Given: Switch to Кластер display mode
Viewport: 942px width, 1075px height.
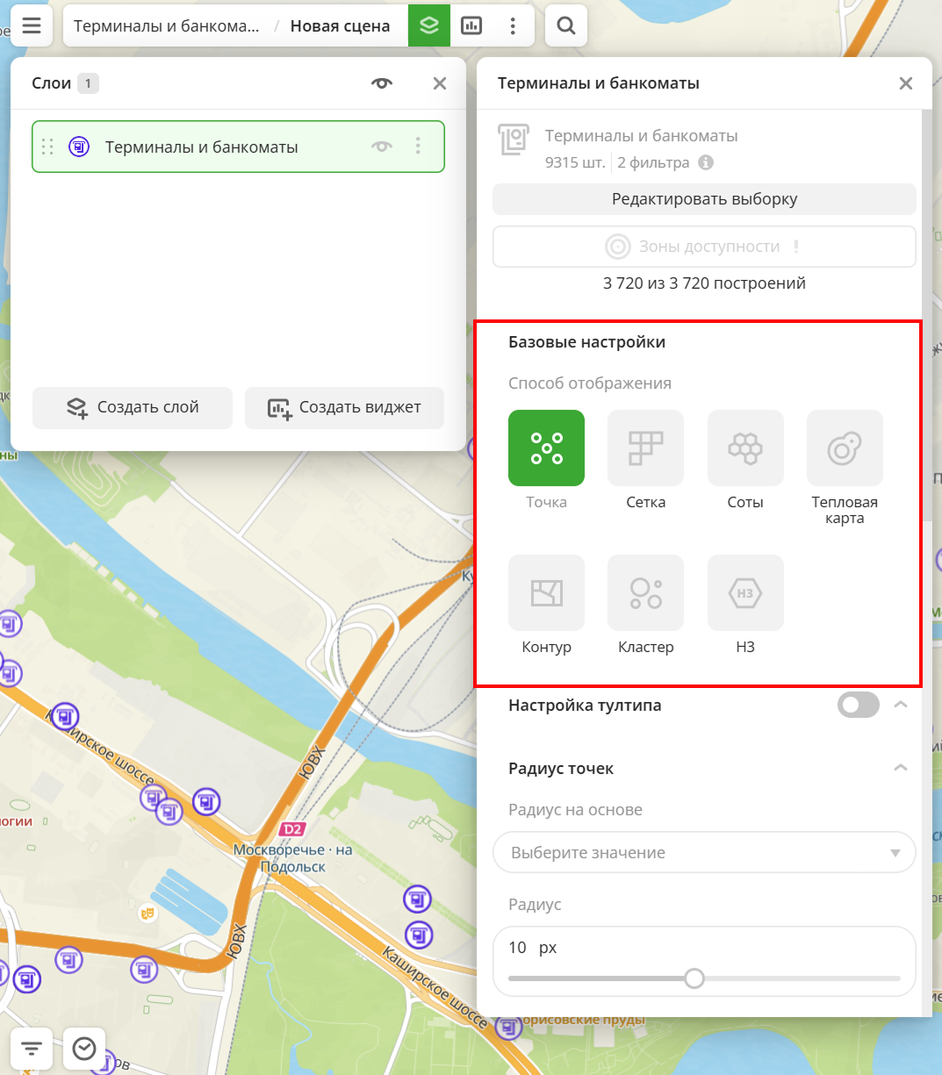Looking at the screenshot, I should pyautogui.click(x=645, y=593).
